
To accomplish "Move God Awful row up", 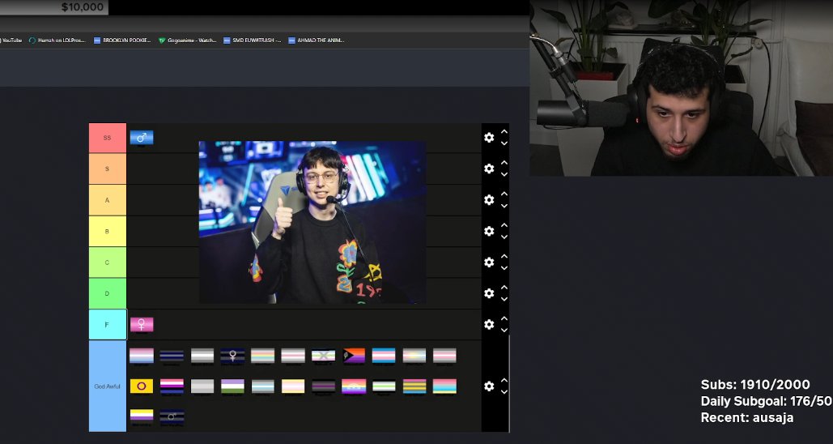I will (x=504, y=381).
